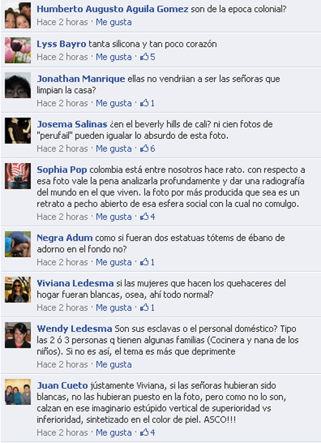Image resolution: width=321 pixels, height=443 pixels.
Task: Click thumbs-up count on Viviana Ledesma's comment
Action: point(148,307)
